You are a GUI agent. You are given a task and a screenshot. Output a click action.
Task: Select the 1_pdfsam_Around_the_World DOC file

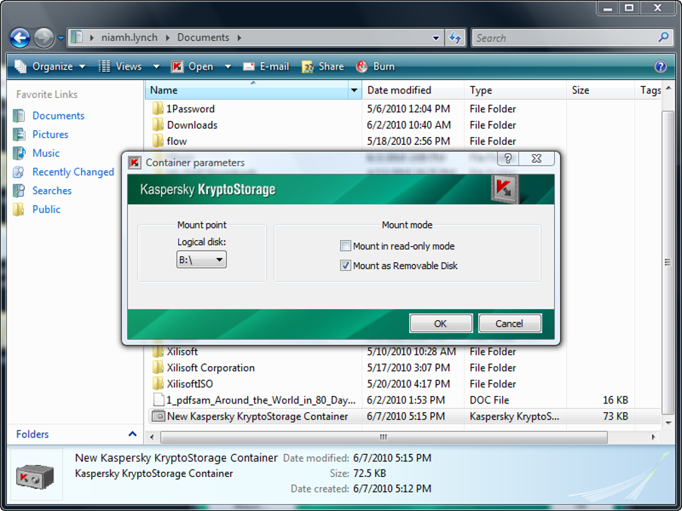pos(261,399)
